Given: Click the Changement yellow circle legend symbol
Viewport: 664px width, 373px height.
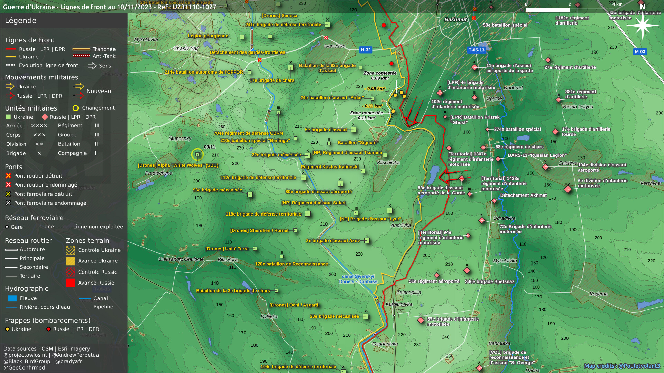Looking at the screenshot, I should pos(75,108).
